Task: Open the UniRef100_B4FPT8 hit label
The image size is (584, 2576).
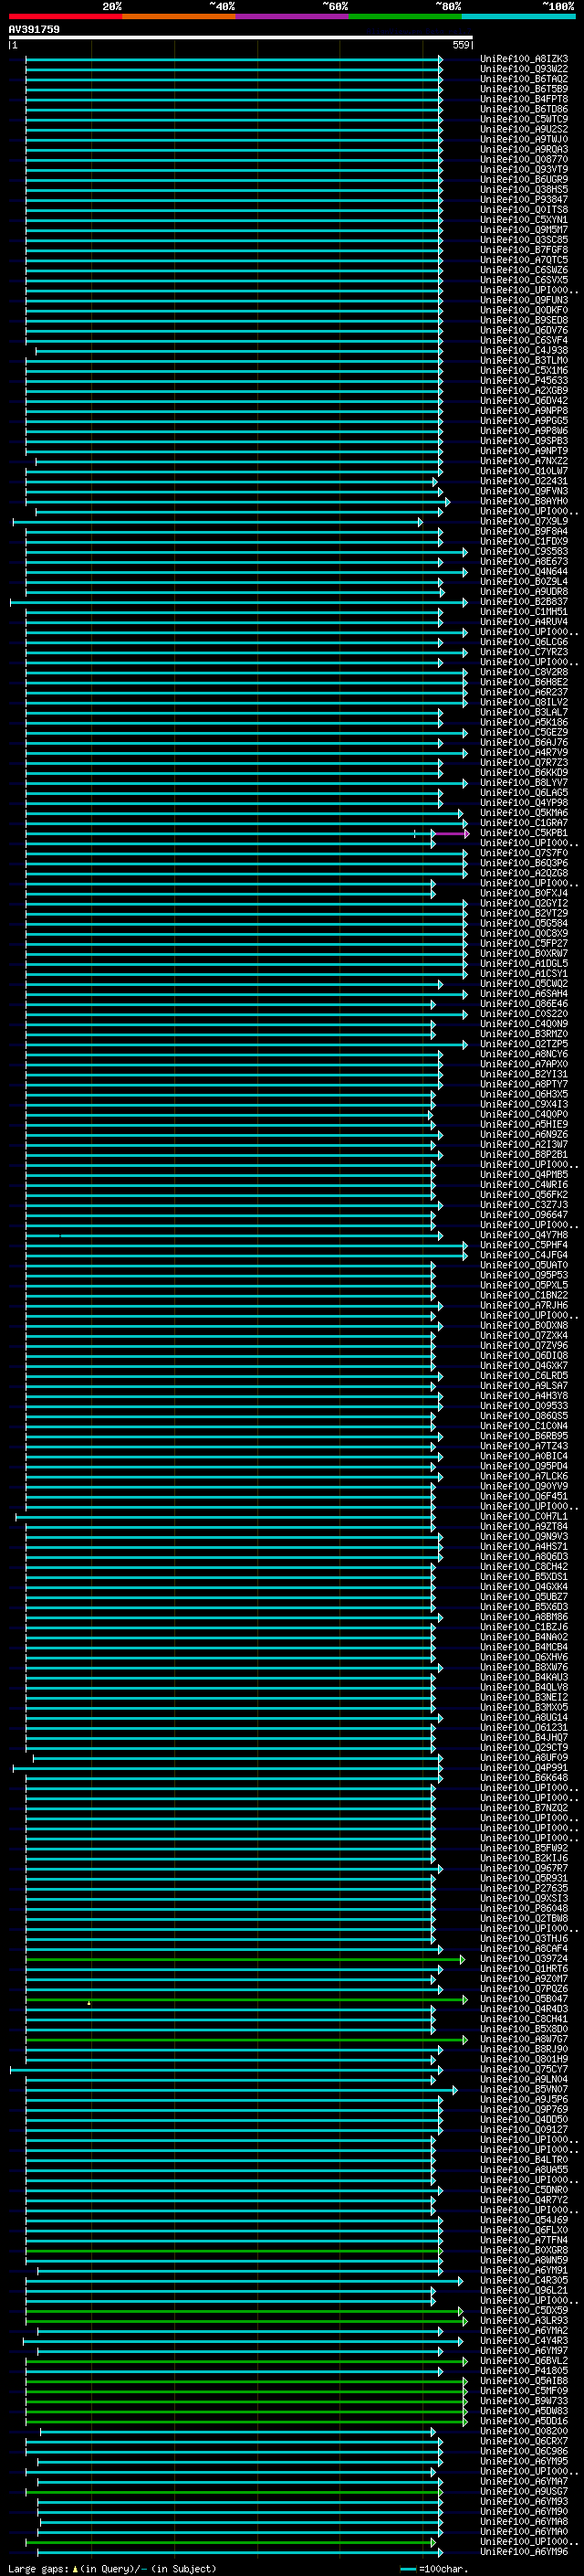Action: (x=523, y=99)
